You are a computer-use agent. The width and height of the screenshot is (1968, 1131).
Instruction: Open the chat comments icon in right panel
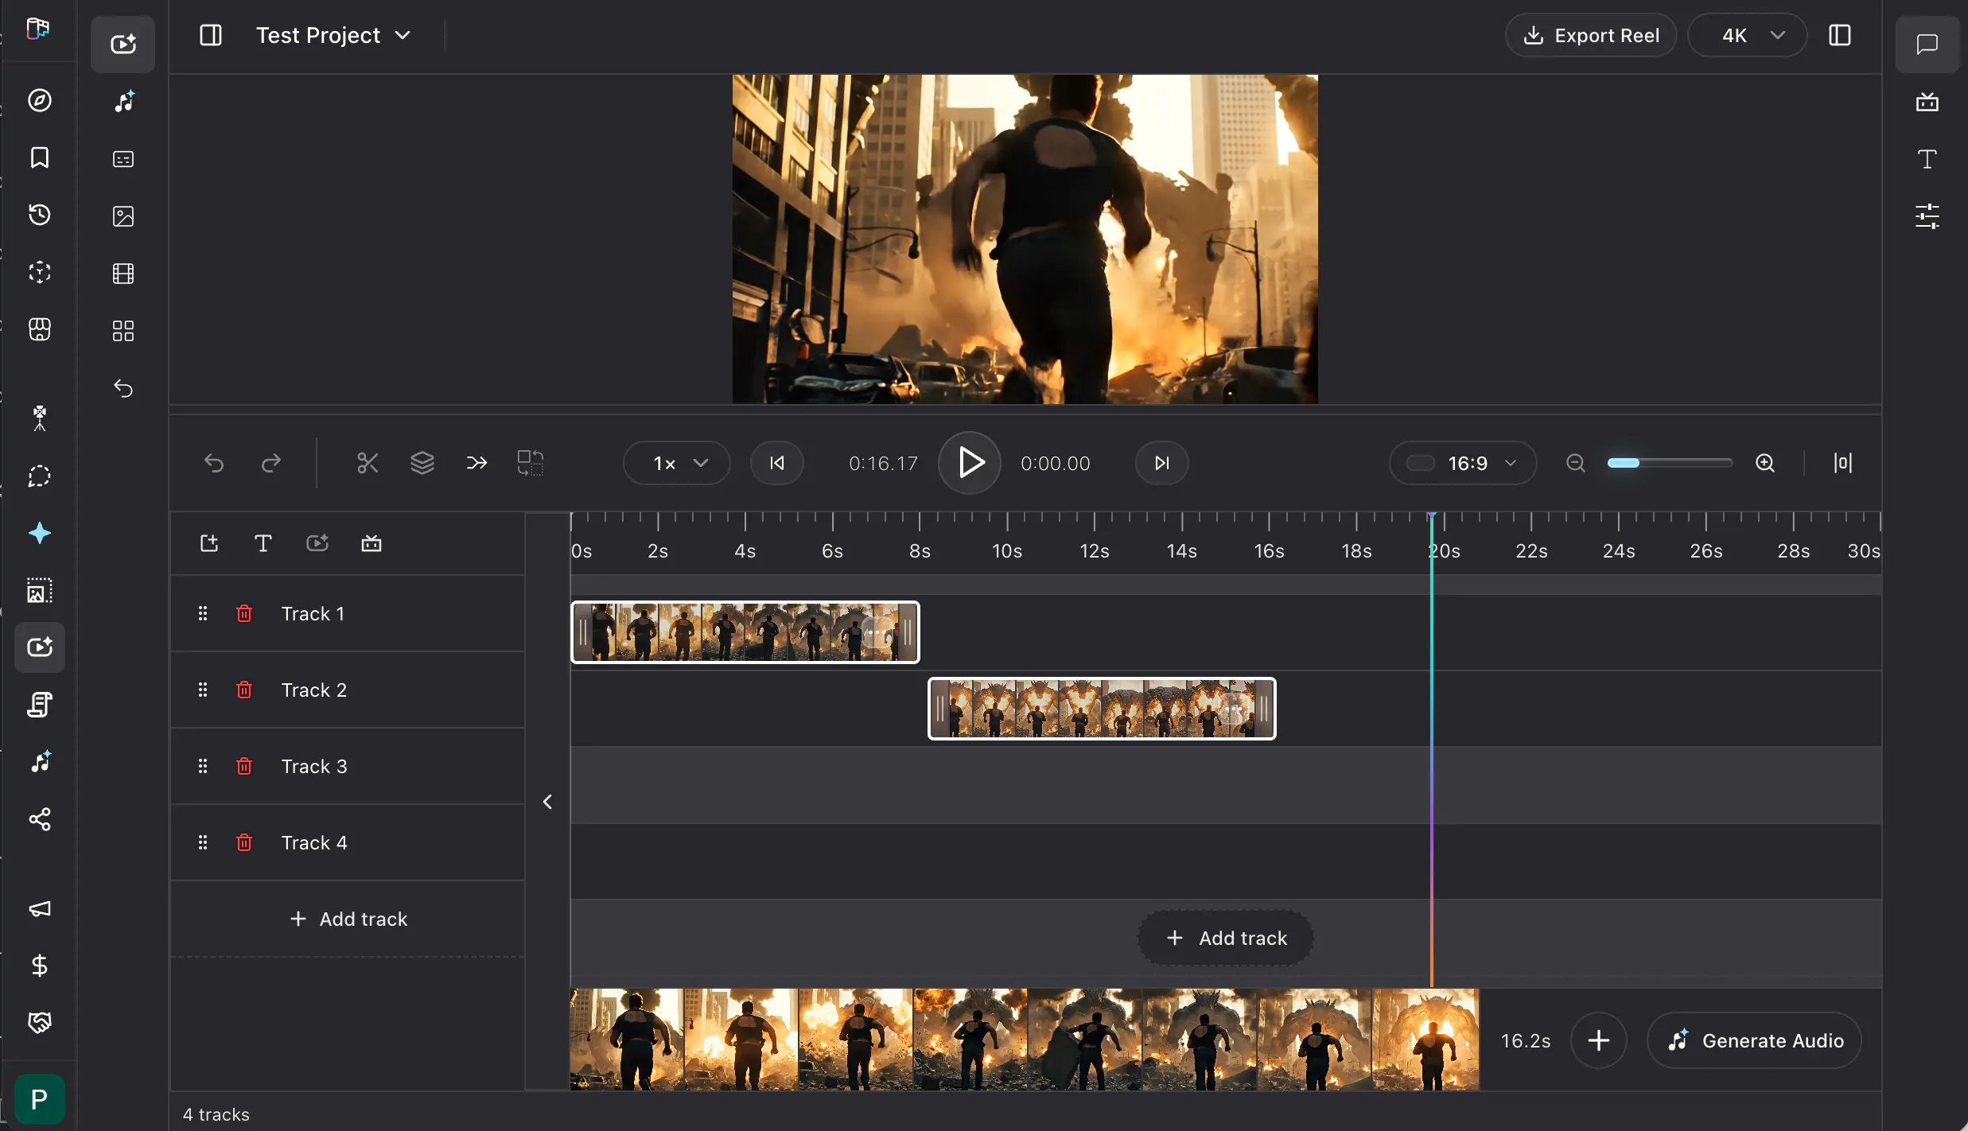[x=1927, y=45]
